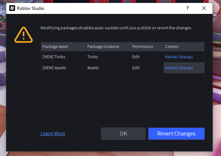Confirm with the OK button
This screenshot has width=221, height=156.
pos(123,134)
